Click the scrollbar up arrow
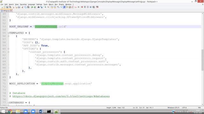Viewport: 204px width, 114px height. [202, 13]
